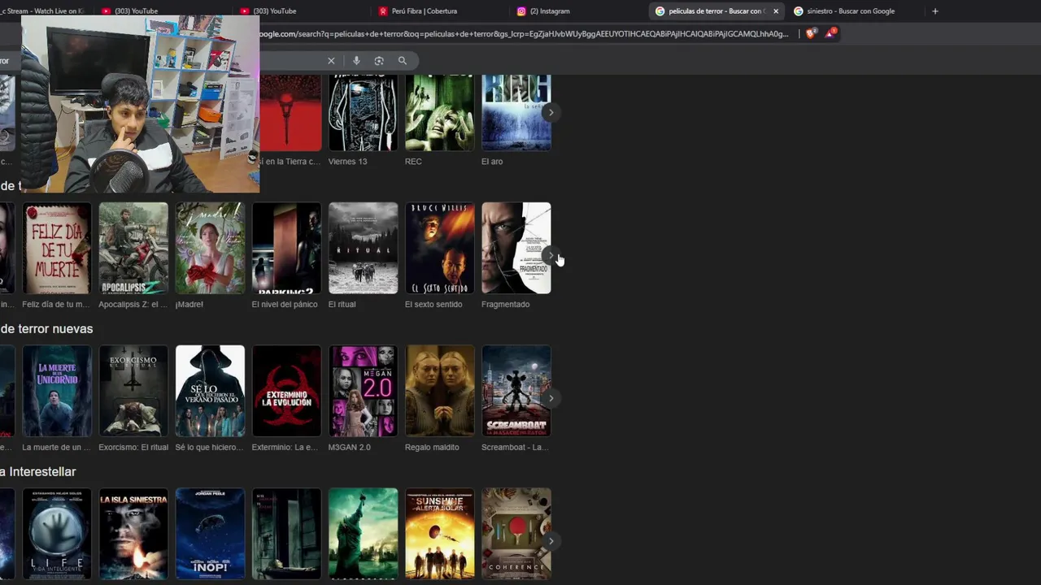Open the El ritual poster
Viewport: 1041px width, 585px height.
tap(363, 248)
